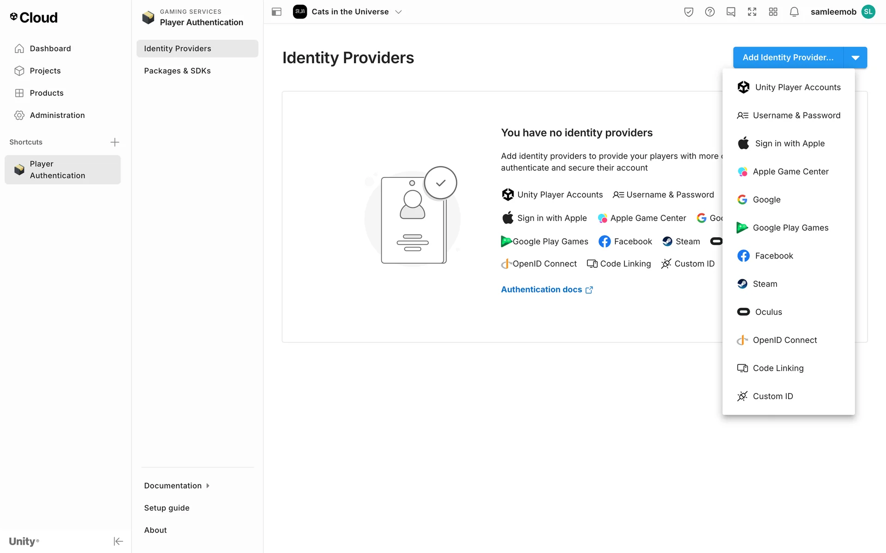The image size is (886, 553).
Task: Toggle the Add Identity Provider dropdown arrow
Action: click(855, 58)
